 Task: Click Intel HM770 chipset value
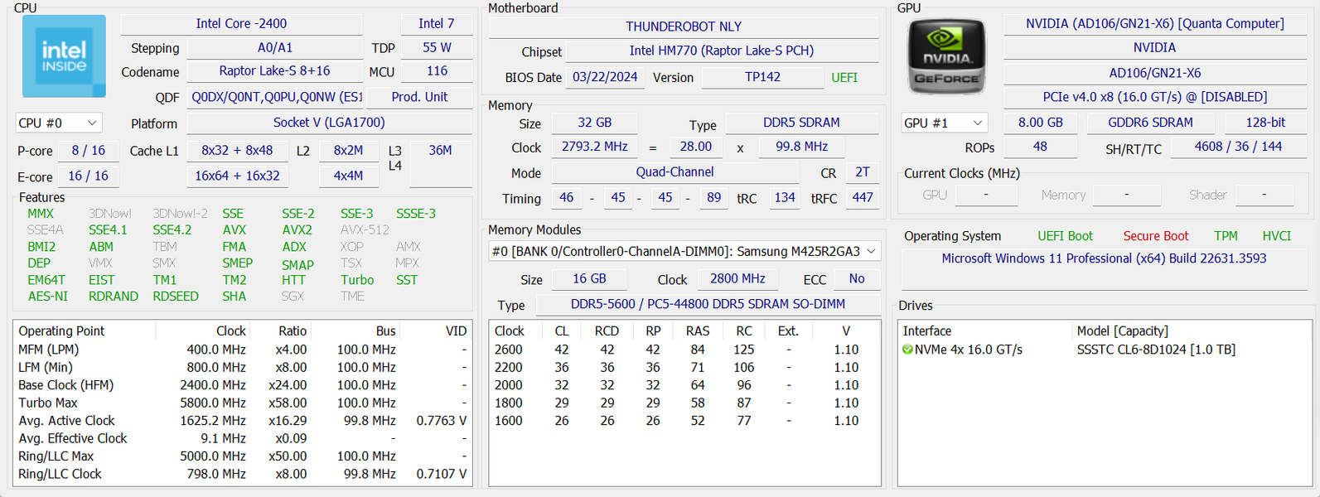pos(722,51)
